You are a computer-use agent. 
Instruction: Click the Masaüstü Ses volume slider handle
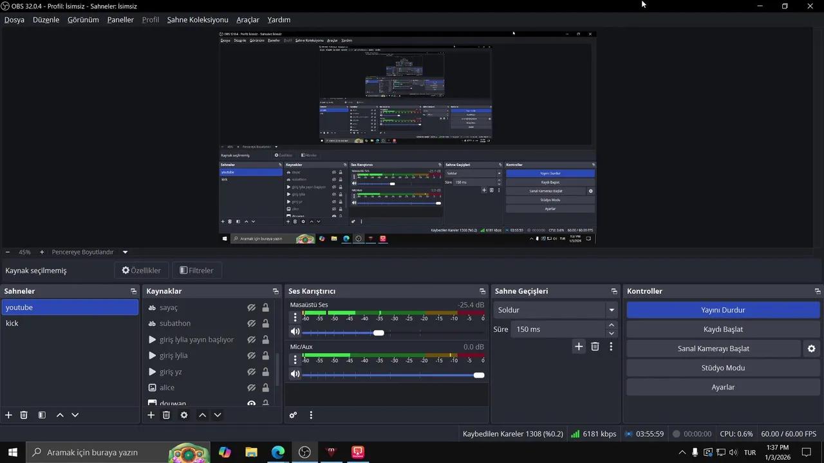379,332
